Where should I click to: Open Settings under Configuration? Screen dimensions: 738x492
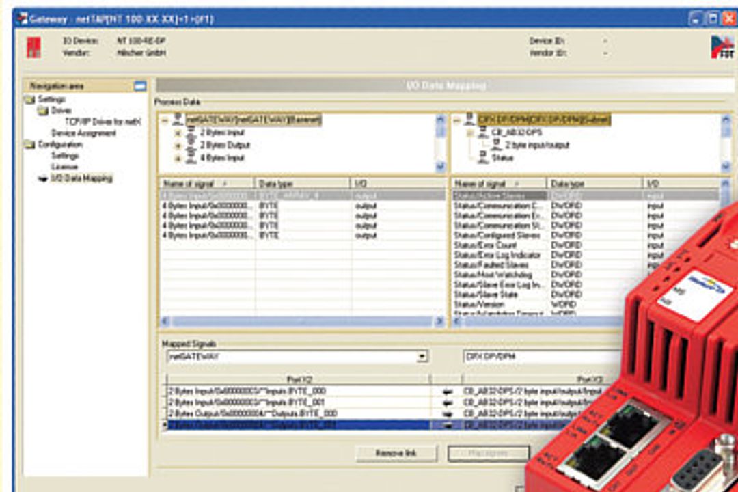pos(65,156)
